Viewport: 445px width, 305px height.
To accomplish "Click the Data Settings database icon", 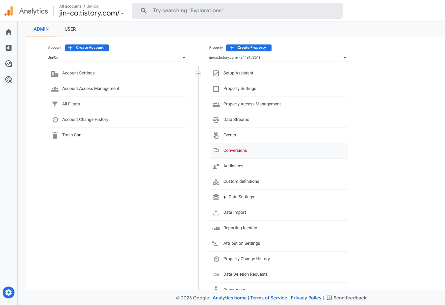I will (216, 197).
